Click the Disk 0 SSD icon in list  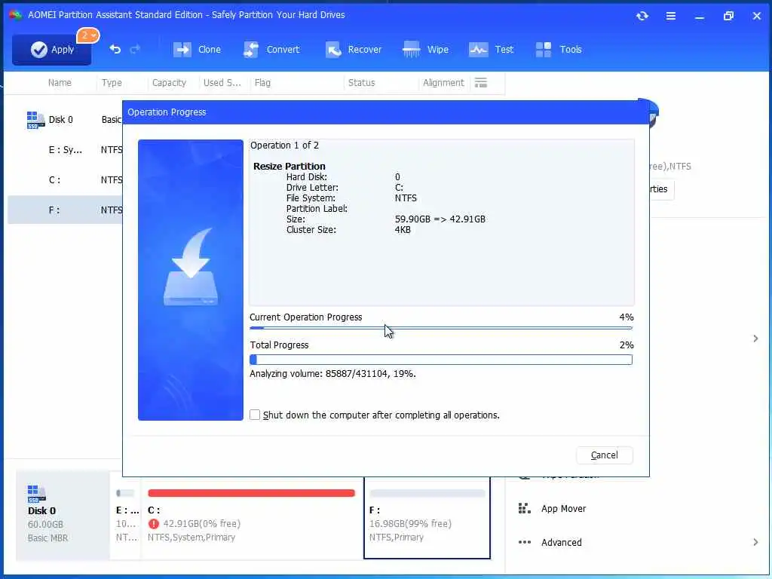tap(35, 120)
